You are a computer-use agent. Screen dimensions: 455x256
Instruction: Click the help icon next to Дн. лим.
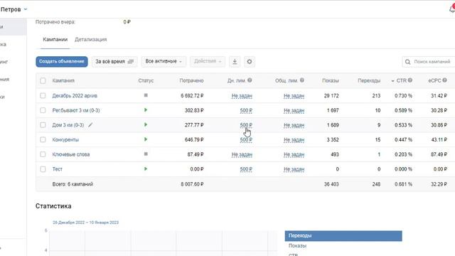click(x=250, y=80)
